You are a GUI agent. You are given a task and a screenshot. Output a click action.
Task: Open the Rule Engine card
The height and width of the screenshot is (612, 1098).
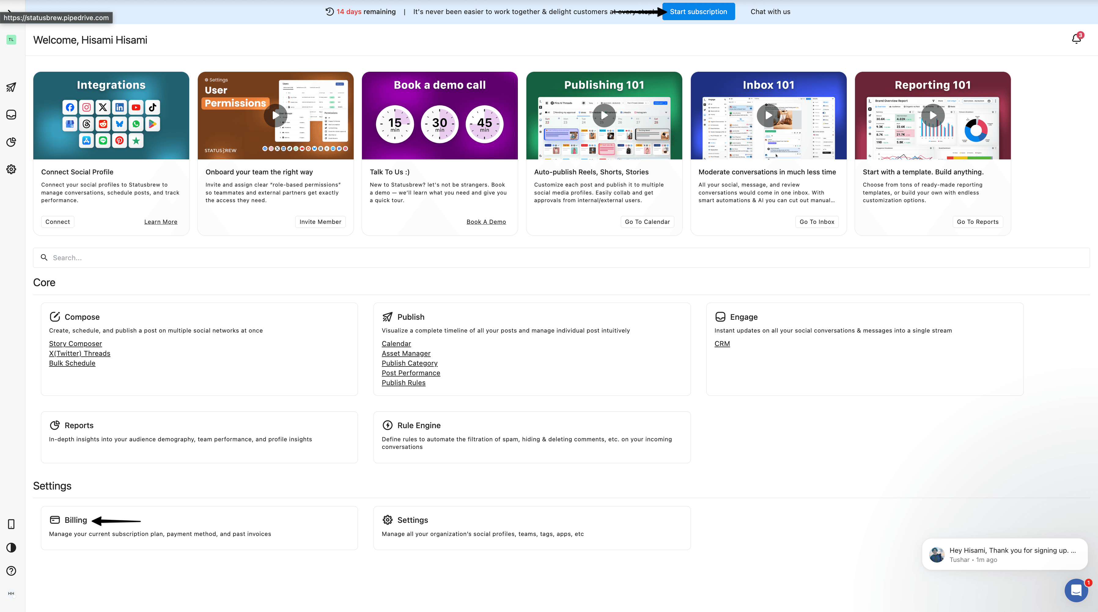[x=418, y=425]
